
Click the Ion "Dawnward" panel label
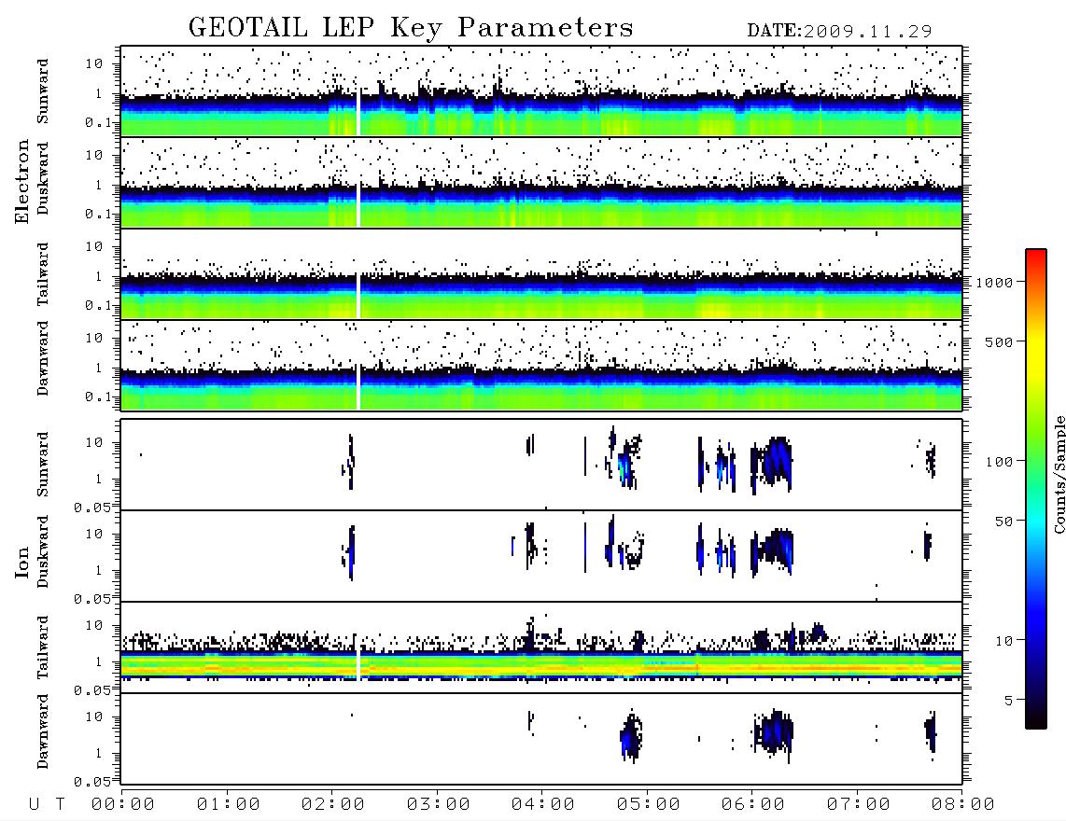(x=43, y=731)
